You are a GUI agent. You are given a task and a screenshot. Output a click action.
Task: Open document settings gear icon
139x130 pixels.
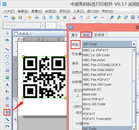pos(30,17)
